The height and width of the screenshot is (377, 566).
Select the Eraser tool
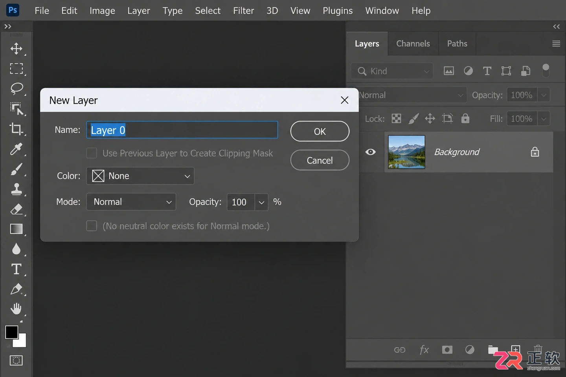(x=16, y=209)
